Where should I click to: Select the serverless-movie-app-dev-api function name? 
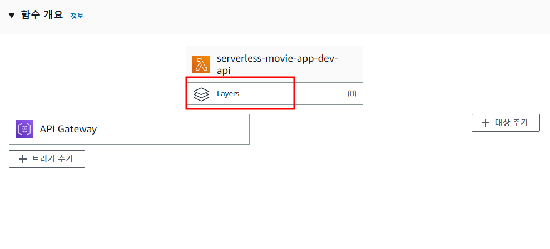tap(277, 64)
